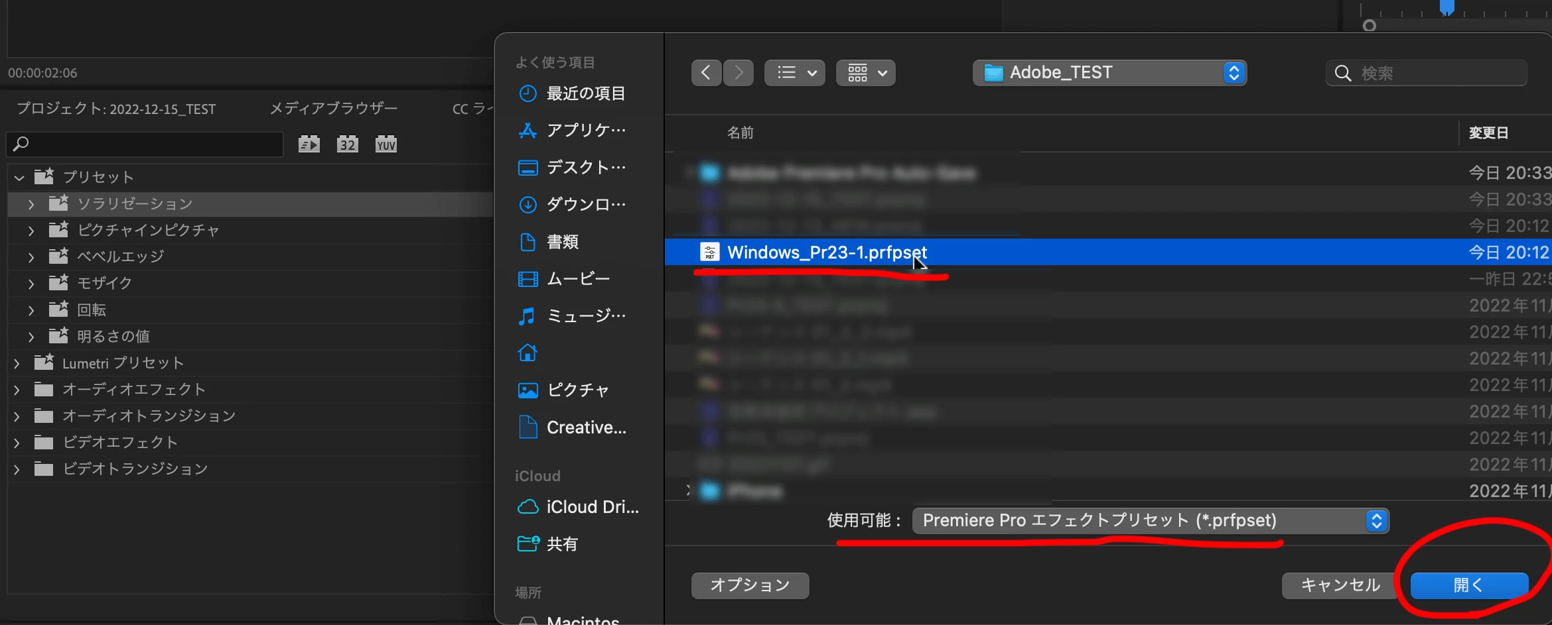Open 最近の項目 in the sidebar
The width and height of the screenshot is (1552, 625).
[x=572, y=93]
